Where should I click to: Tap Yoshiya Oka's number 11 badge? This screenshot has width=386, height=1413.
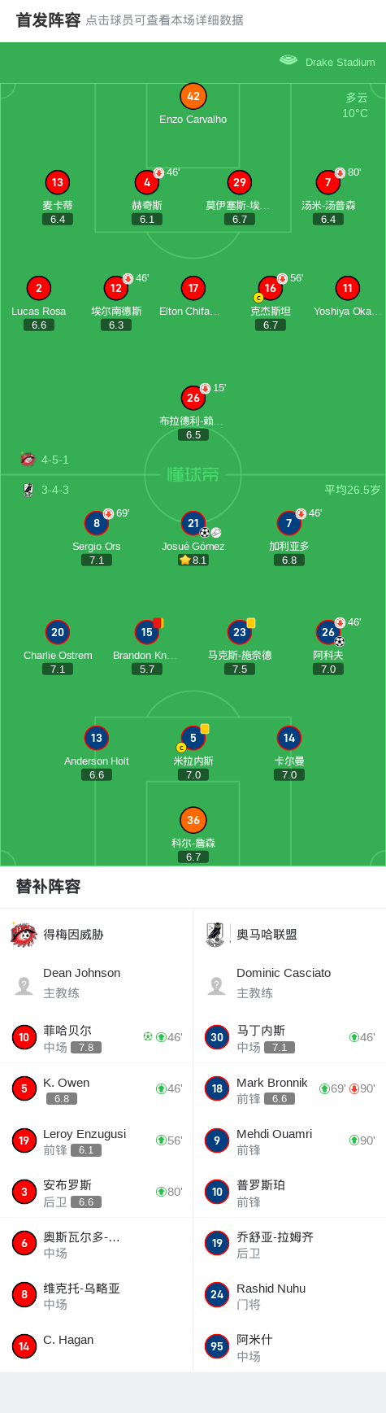pyautogui.click(x=348, y=288)
